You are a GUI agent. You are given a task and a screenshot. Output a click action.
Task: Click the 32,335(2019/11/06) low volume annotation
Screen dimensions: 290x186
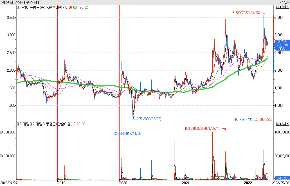pos(128,133)
